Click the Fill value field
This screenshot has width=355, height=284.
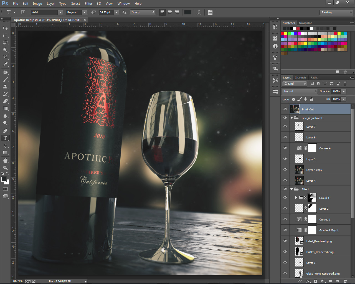pyautogui.click(x=336, y=99)
